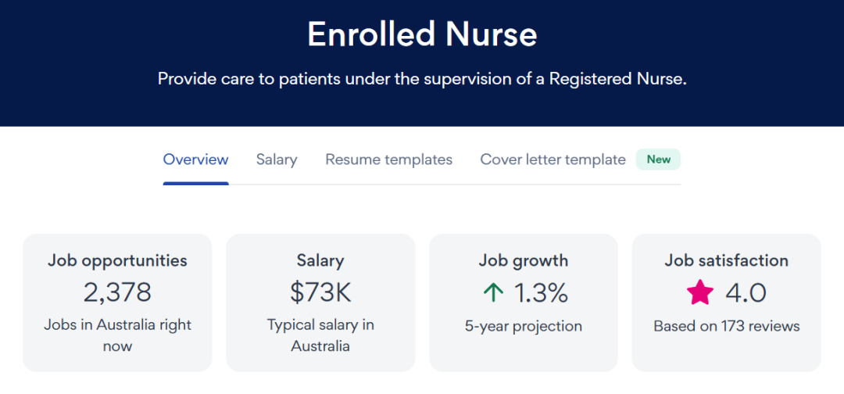Click the '5-year projection' caption
844x394 pixels.
pos(524,326)
